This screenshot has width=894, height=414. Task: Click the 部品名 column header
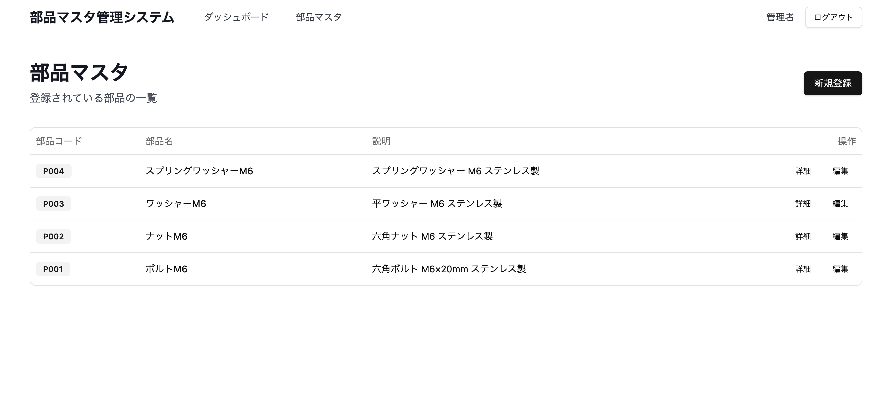pos(159,141)
